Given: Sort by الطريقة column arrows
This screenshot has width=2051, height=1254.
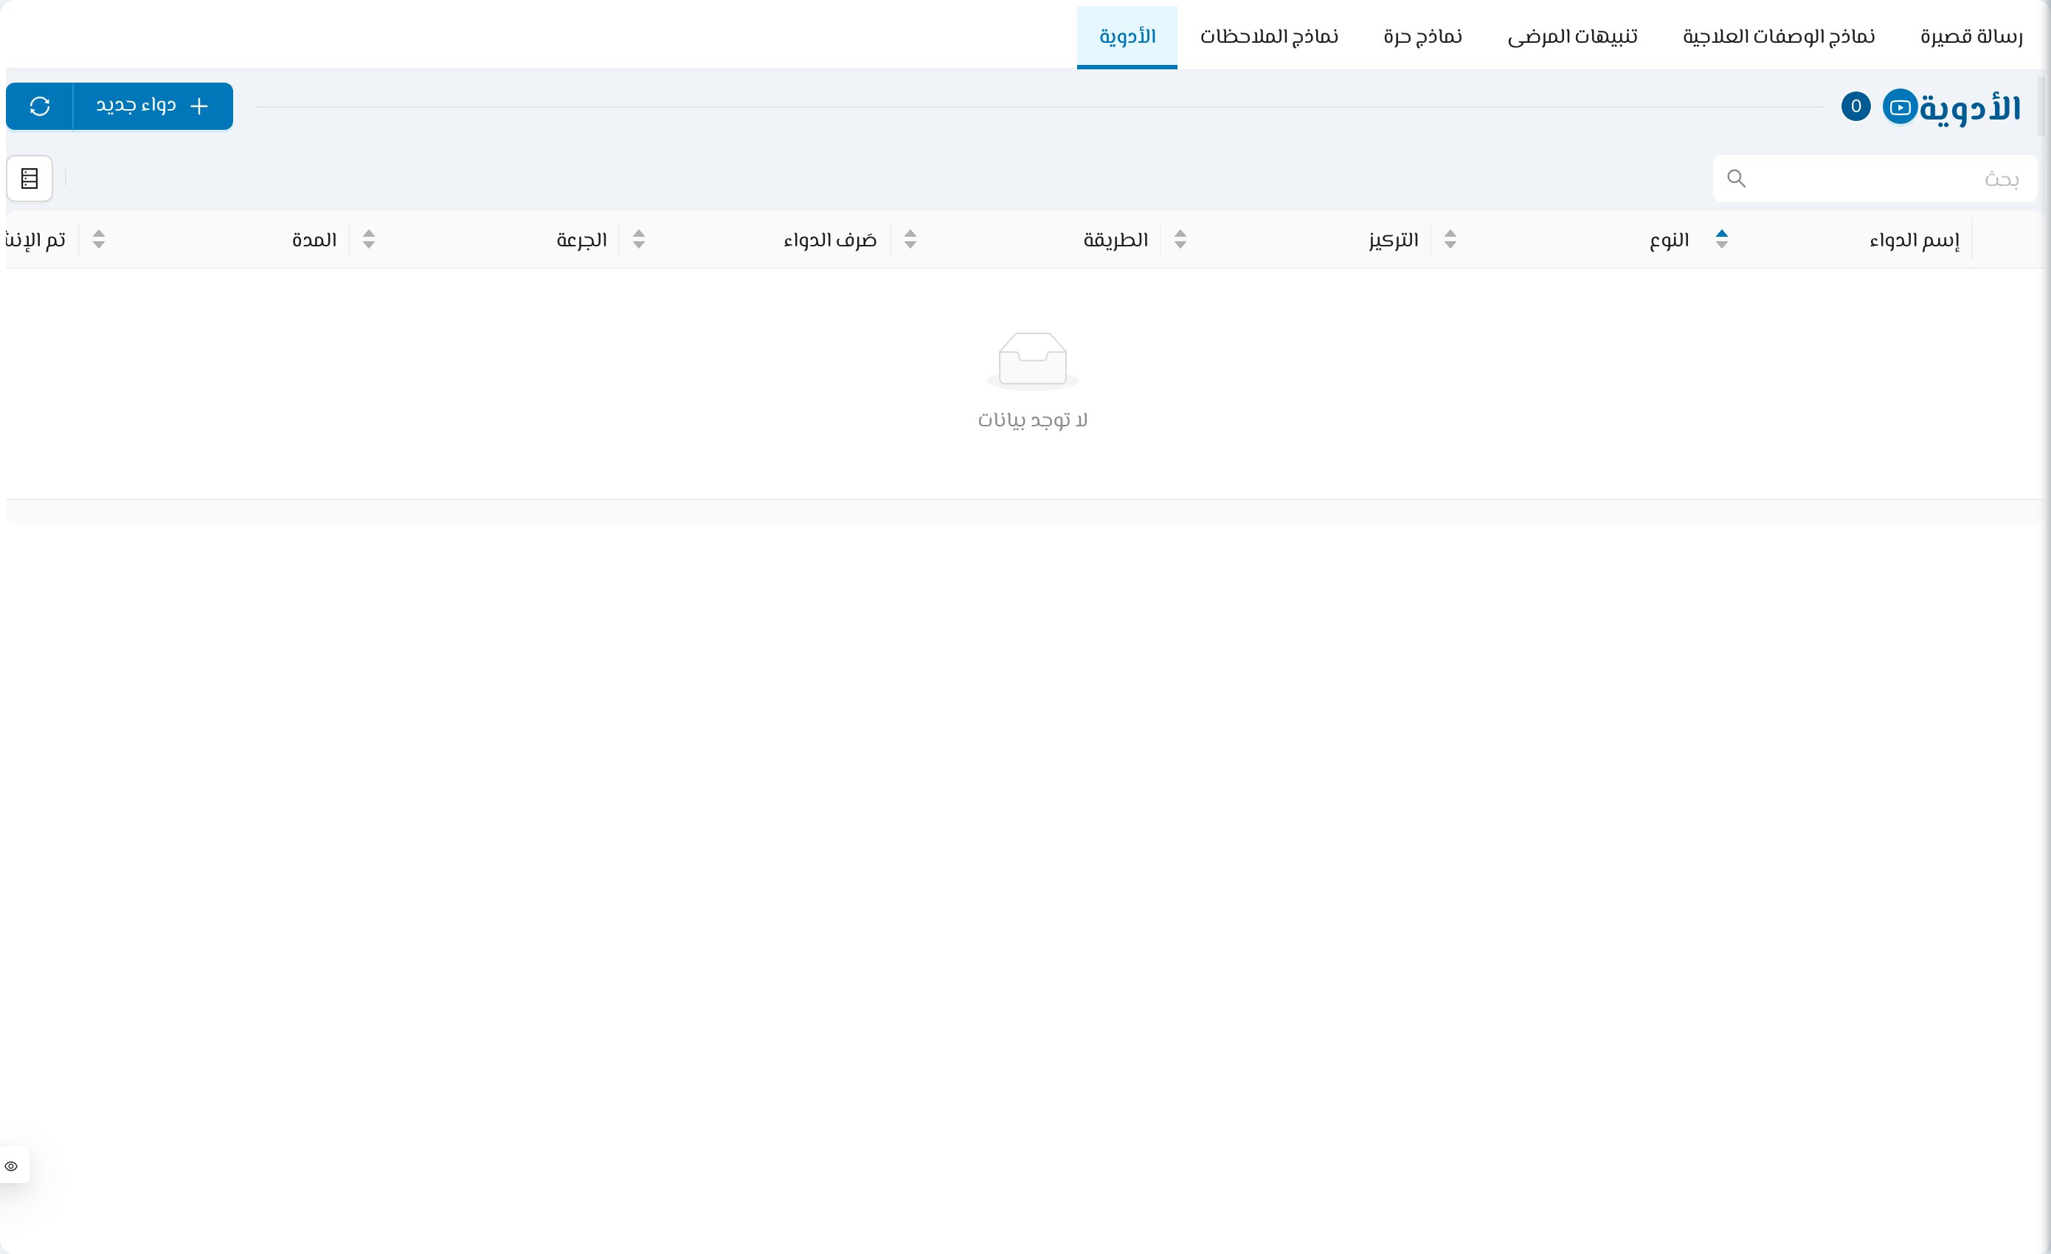Looking at the screenshot, I should (x=910, y=240).
